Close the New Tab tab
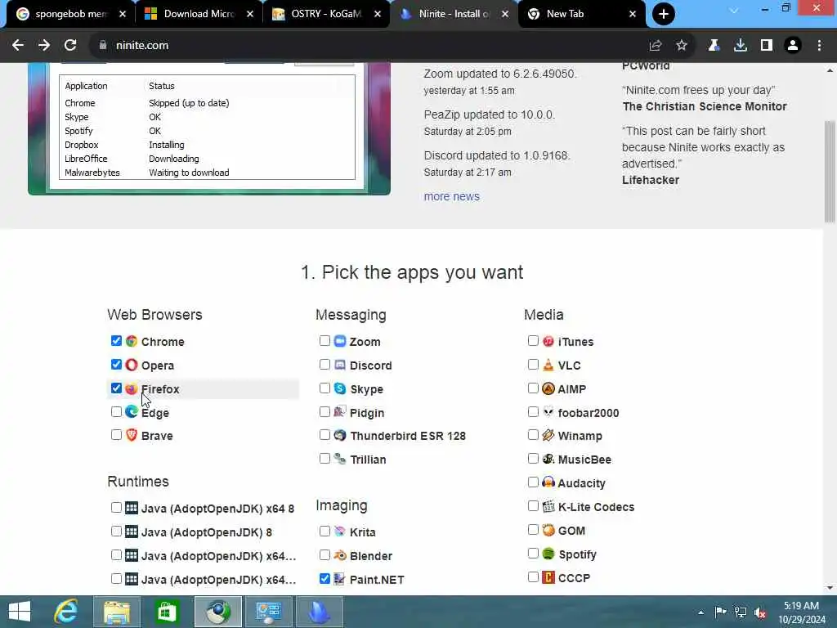 pyautogui.click(x=633, y=14)
